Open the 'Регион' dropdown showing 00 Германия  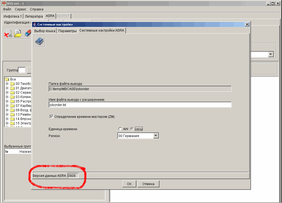pyautogui.click(x=156, y=136)
